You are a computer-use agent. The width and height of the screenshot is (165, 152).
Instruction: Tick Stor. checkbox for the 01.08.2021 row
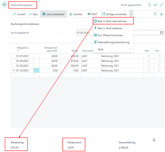[159, 61]
